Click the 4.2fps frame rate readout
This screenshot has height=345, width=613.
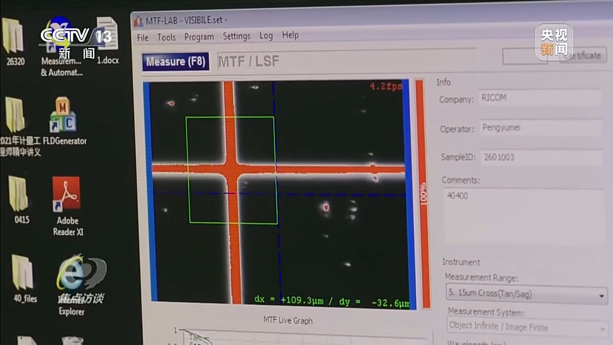pyautogui.click(x=386, y=87)
